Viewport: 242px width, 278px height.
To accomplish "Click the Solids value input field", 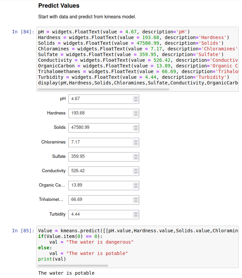I will [x=103, y=127].
